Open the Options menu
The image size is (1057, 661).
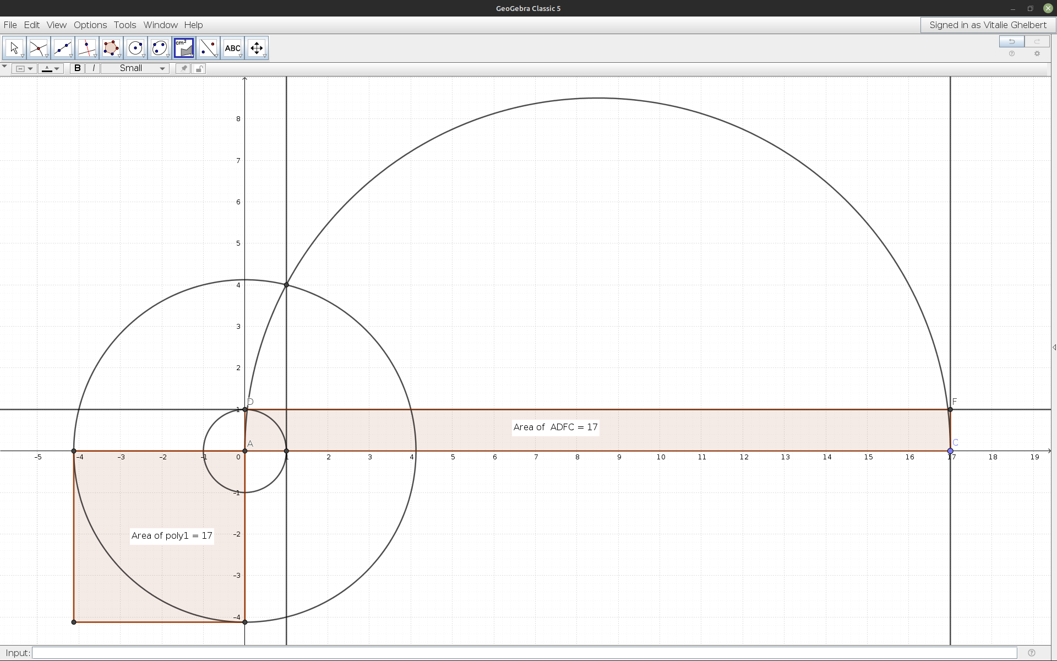coord(90,25)
